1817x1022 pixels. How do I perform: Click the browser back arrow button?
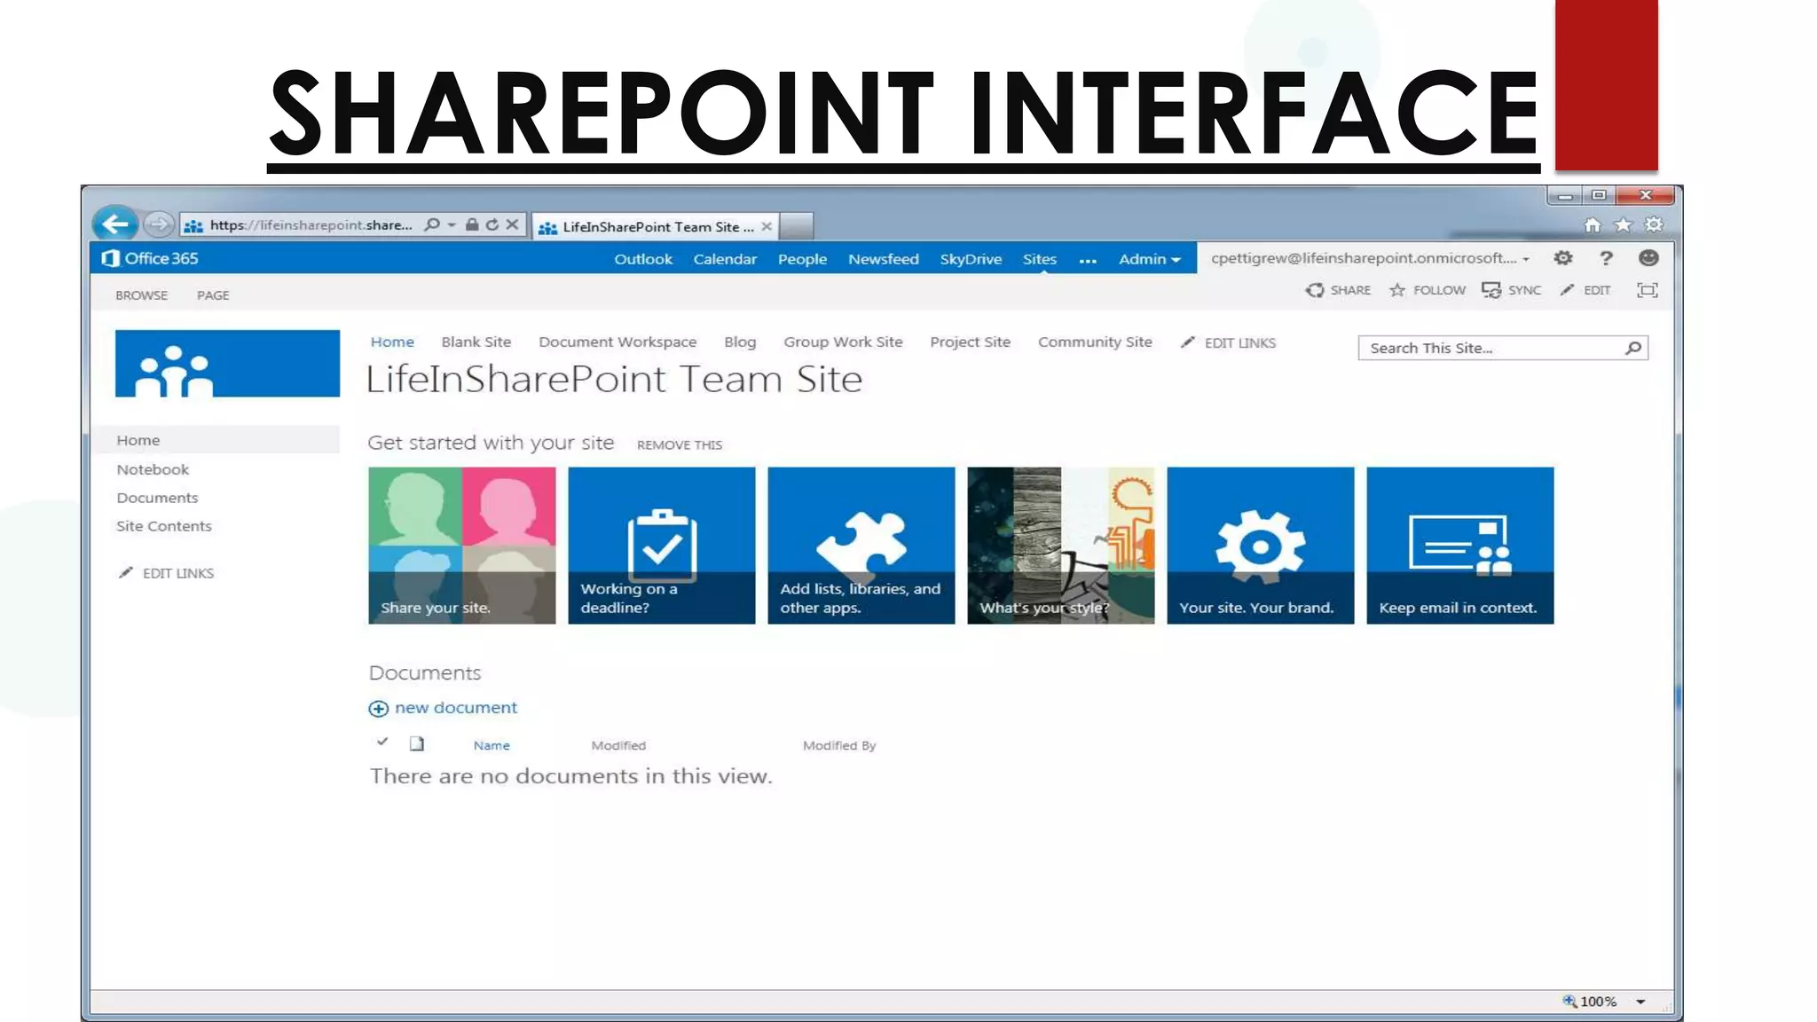(115, 224)
